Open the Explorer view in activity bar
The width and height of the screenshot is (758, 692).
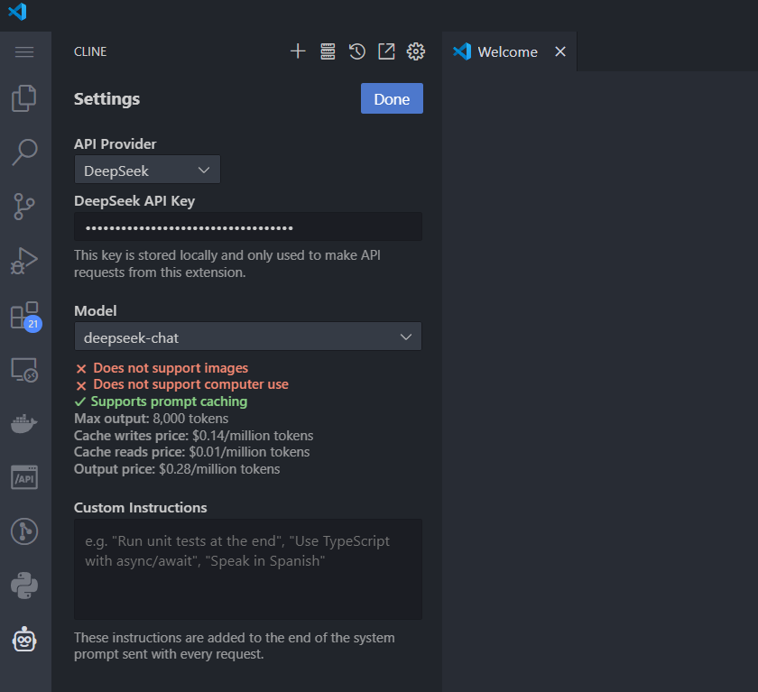click(x=24, y=98)
